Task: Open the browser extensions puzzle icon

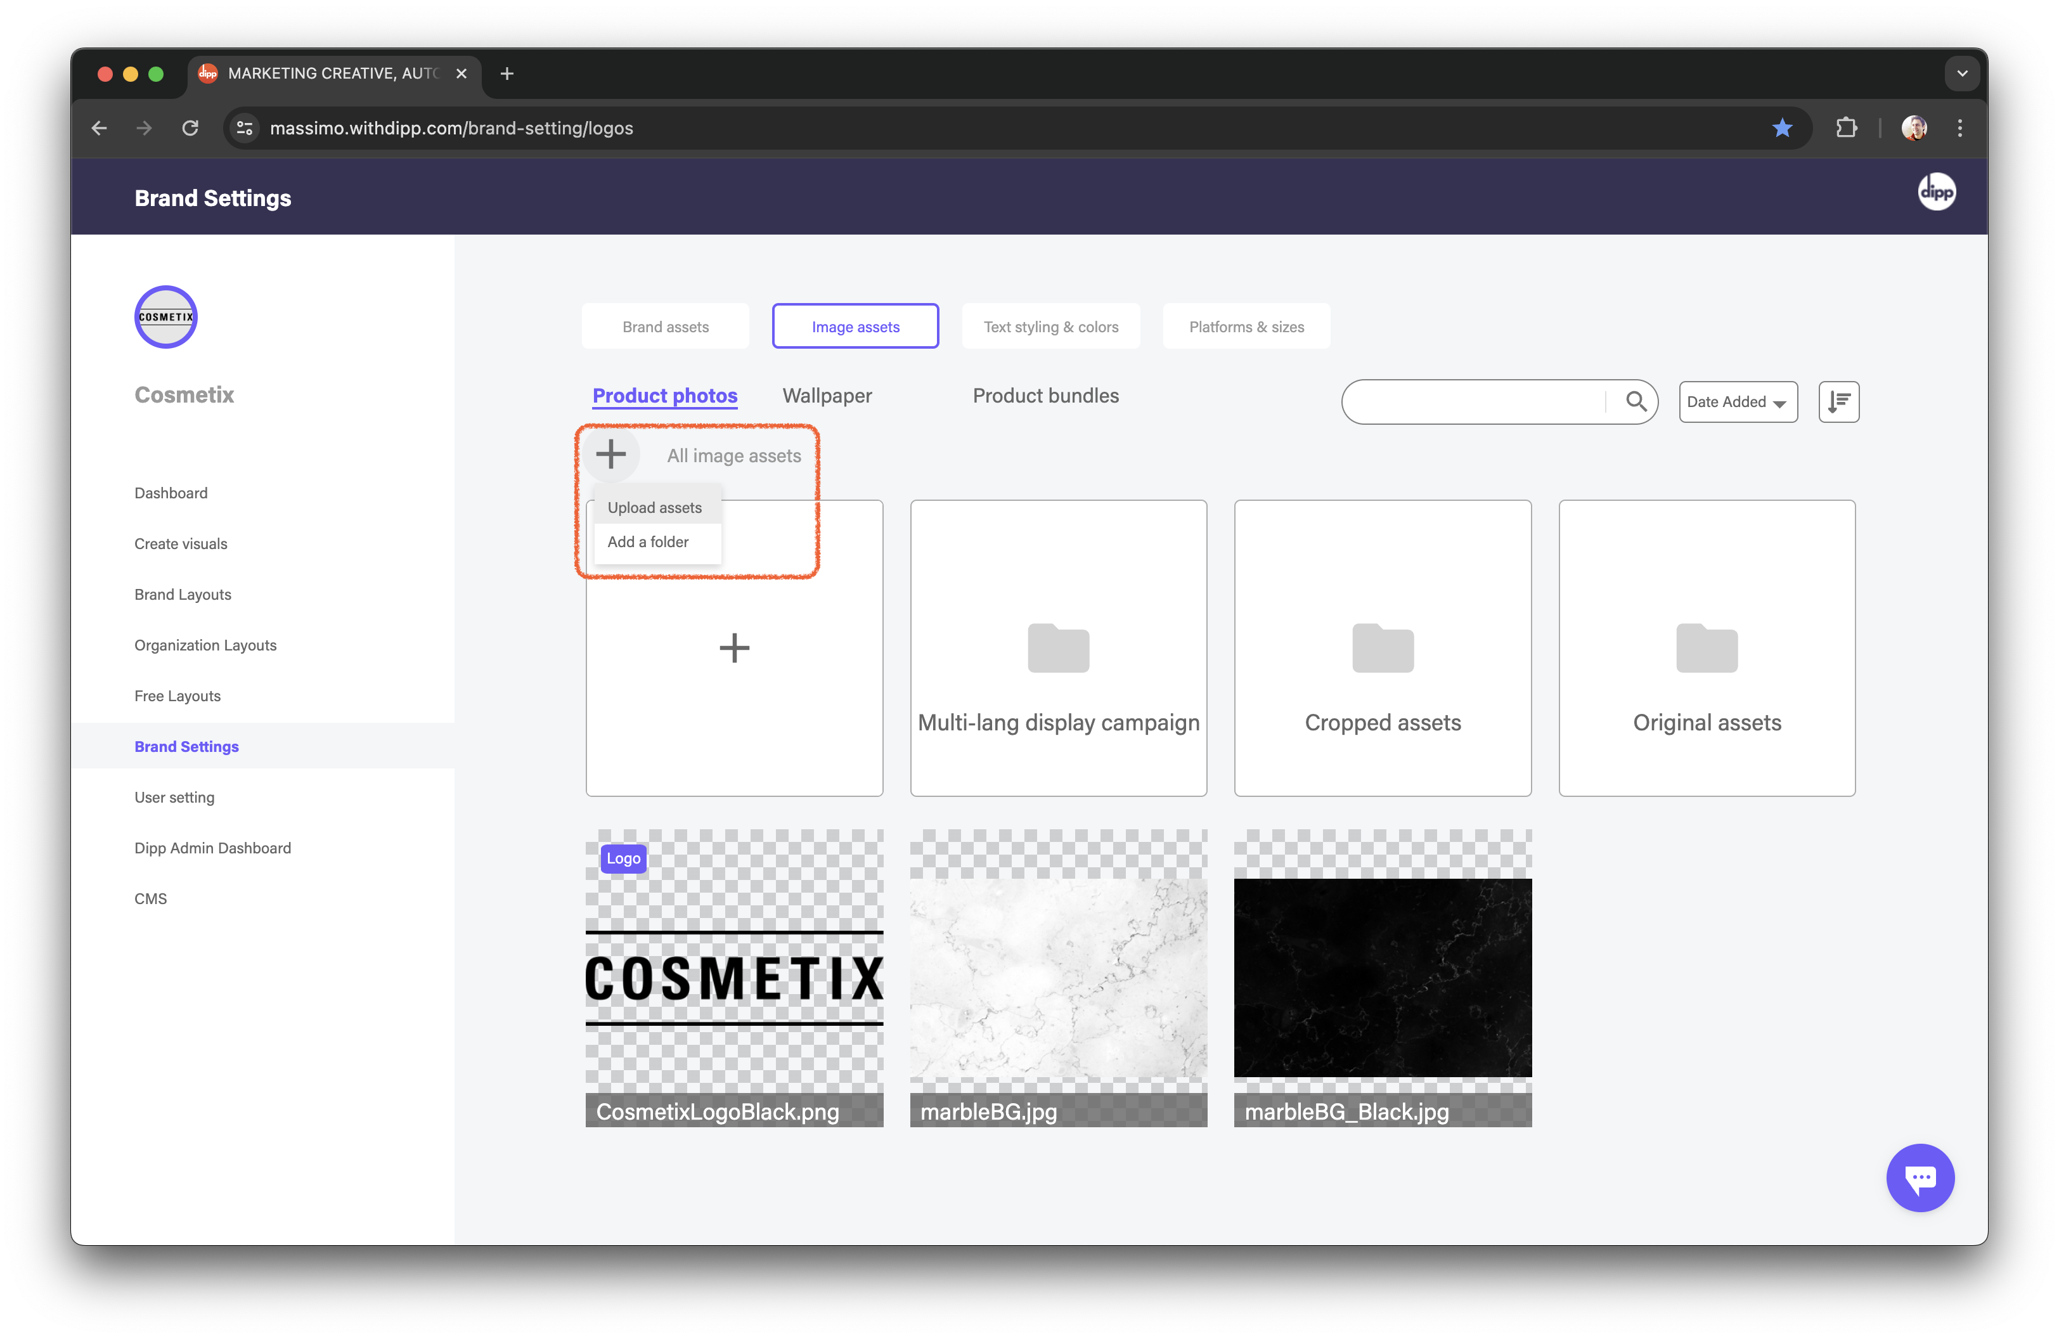Action: pos(1846,128)
